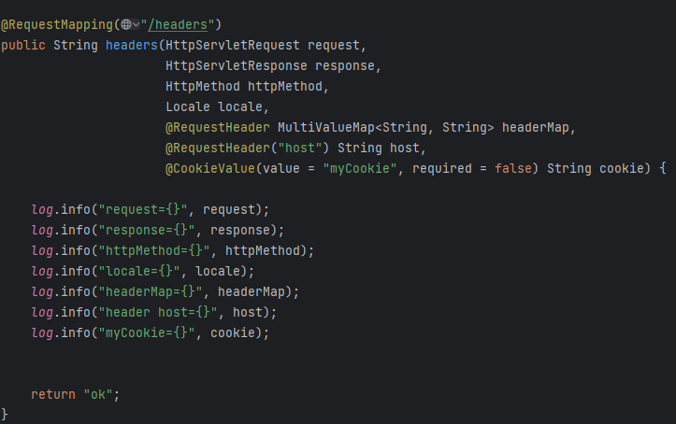Click the cookie parameter name before the brace
Screen dimensions: 676x424
[x=621, y=169]
